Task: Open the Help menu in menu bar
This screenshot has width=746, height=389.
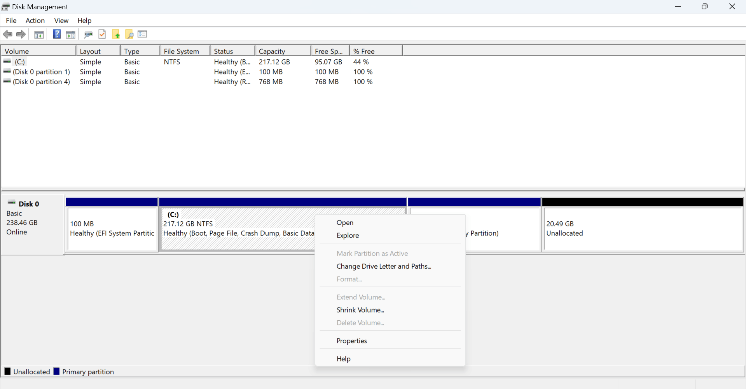Action: click(84, 21)
